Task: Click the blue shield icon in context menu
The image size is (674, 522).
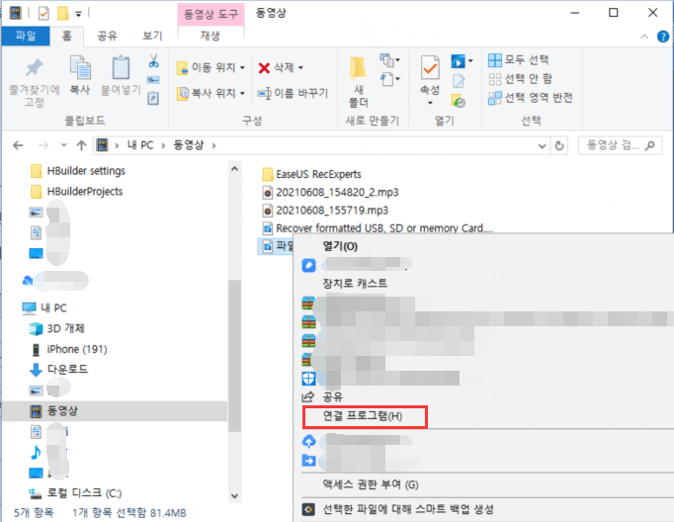Action: pyautogui.click(x=308, y=379)
